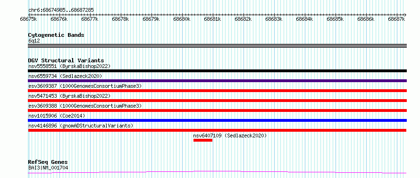The width and height of the screenshot is (420, 178).
Task: Click the esv3609387 (1000GenomesConsortiumPhase3) label
Action: click(85, 86)
